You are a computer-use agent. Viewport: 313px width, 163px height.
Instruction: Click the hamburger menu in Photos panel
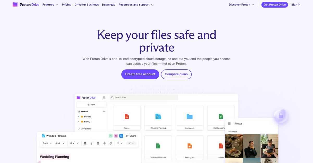pyautogui.click(x=229, y=123)
